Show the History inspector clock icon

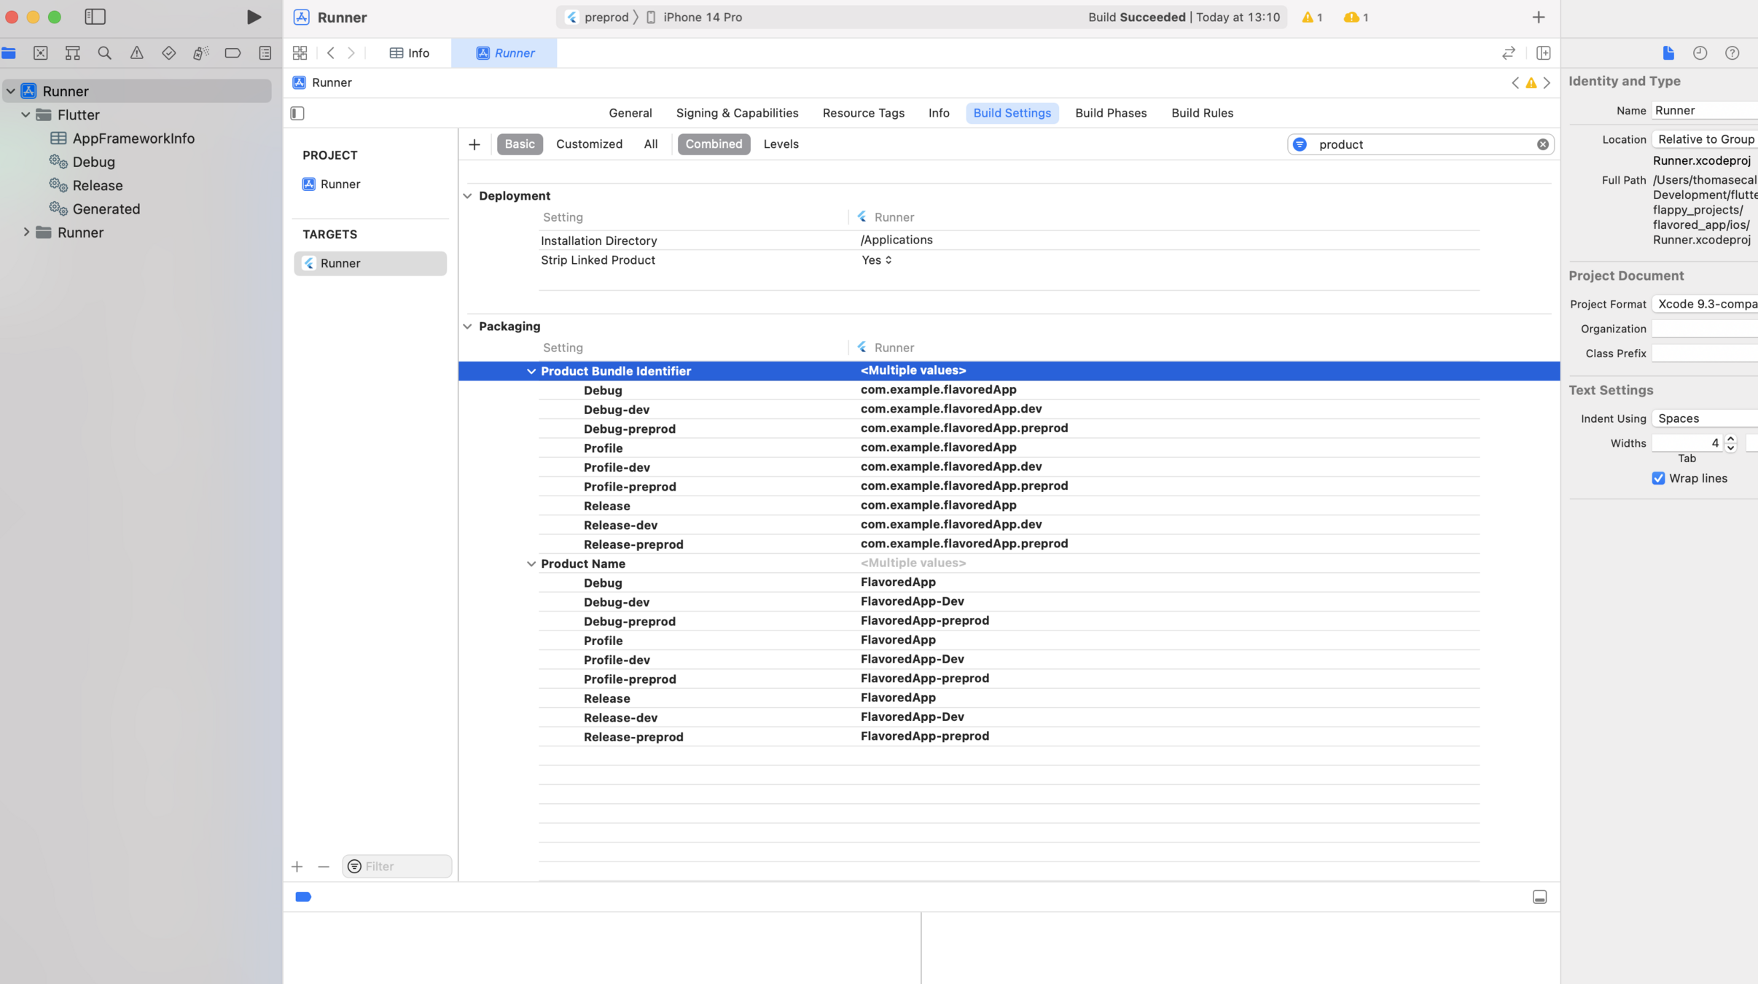pos(1700,53)
